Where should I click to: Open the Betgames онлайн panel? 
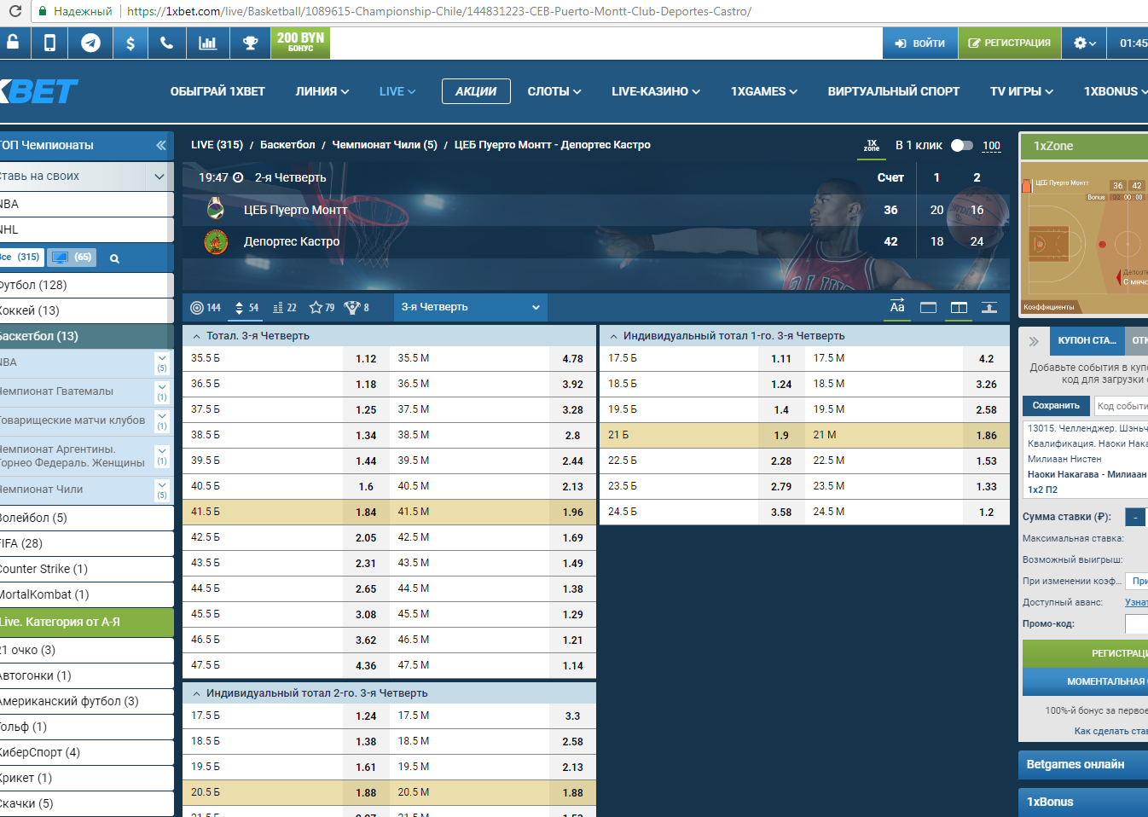(x=1083, y=764)
